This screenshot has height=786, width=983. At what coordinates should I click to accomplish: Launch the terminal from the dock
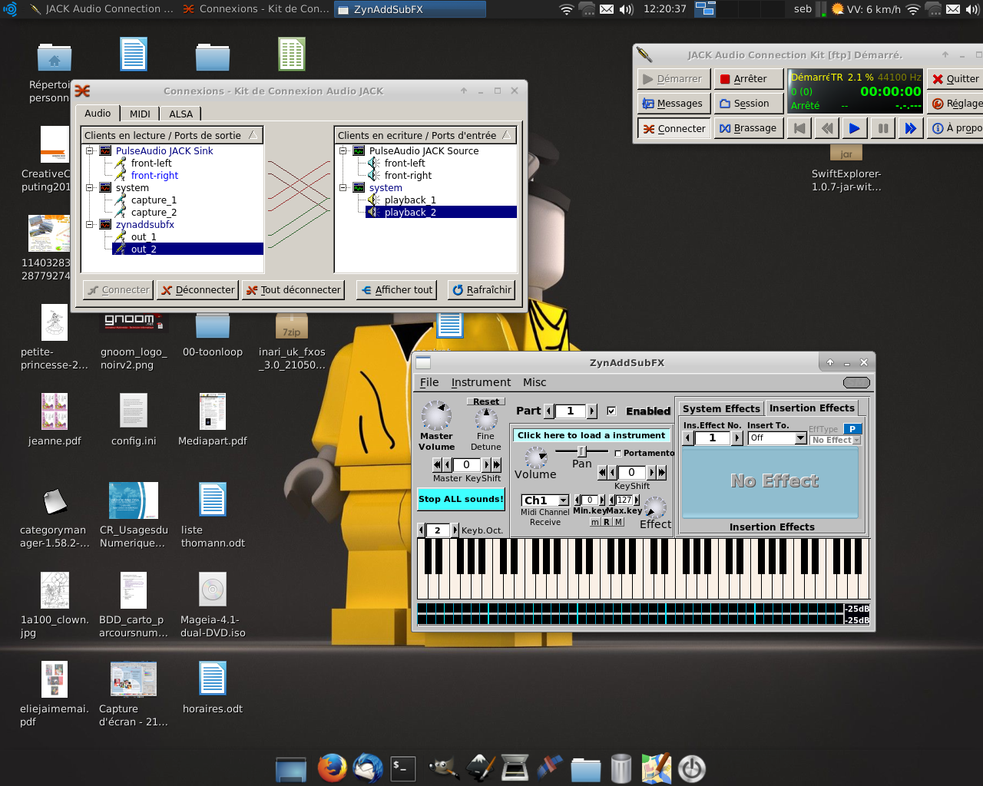[402, 768]
